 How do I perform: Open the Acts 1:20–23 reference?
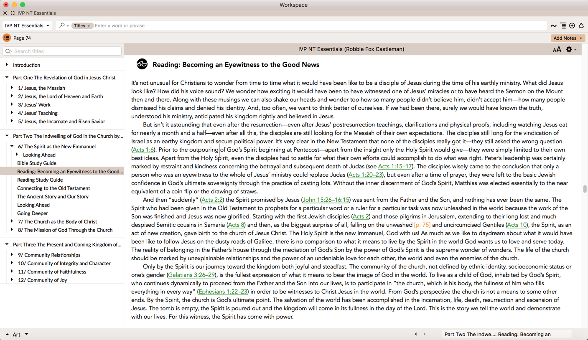point(365,175)
